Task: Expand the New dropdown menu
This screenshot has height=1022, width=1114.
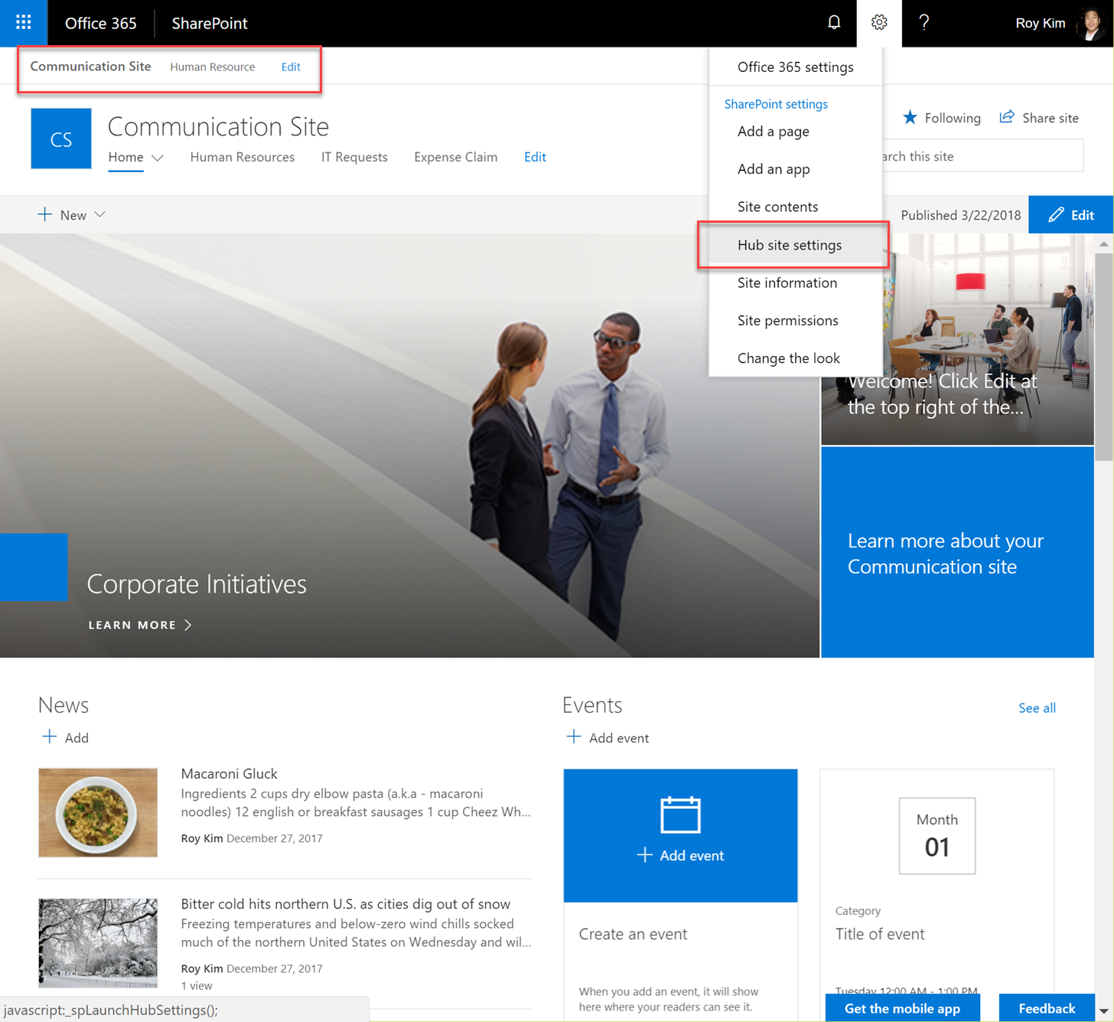Action: click(x=71, y=214)
